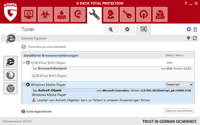Switch to the Tuner wrench-magnifier tab

coord(111,29)
